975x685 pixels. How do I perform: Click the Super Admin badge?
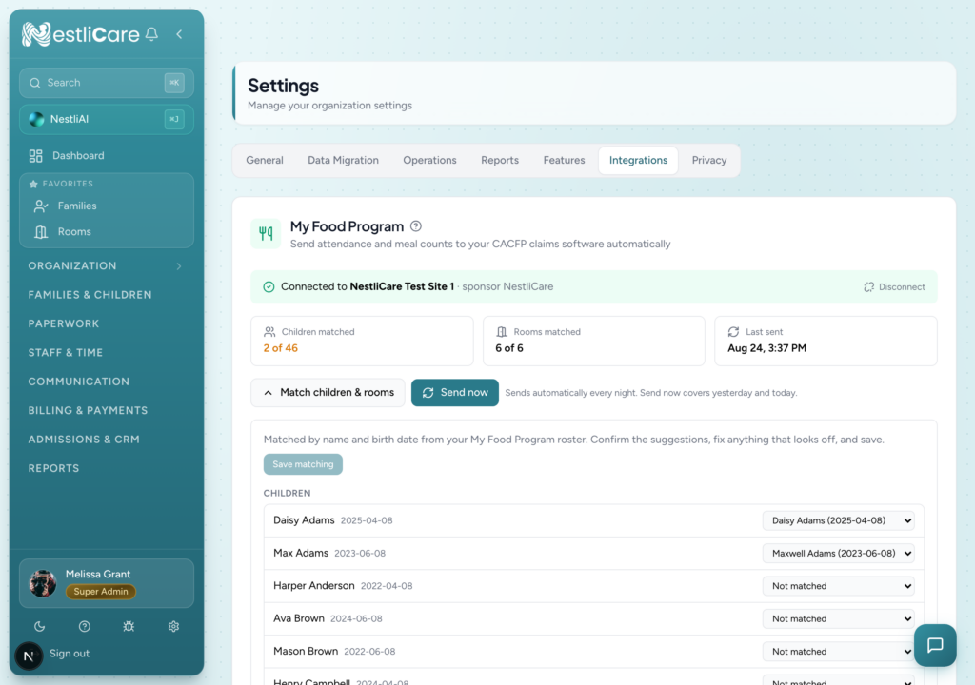coord(101,592)
